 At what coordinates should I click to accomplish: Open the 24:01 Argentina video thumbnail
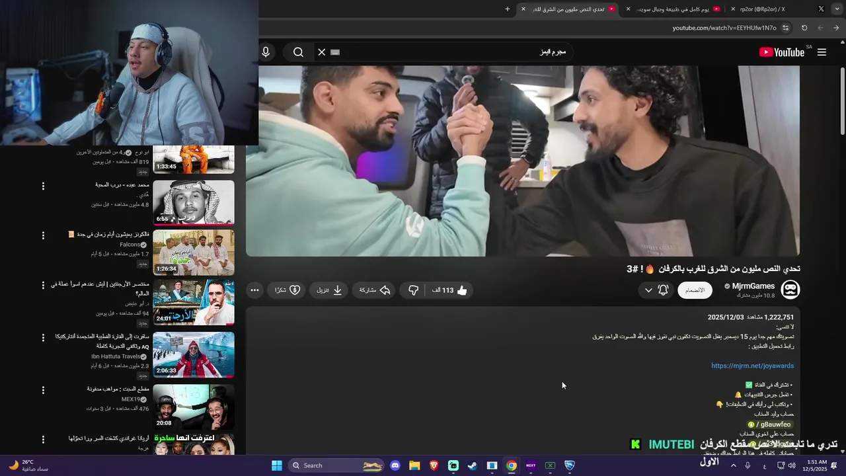coord(194,302)
